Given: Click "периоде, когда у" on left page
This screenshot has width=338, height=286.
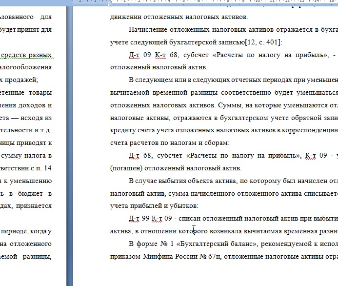Looking at the screenshot, I should [26, 231].
